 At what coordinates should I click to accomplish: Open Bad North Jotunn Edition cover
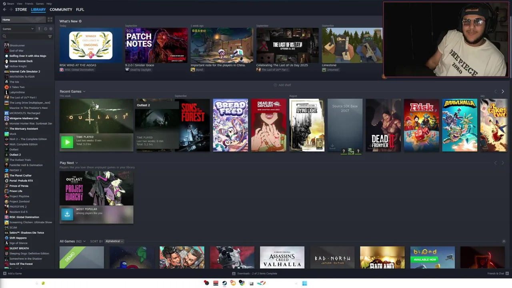click(332, 258)
